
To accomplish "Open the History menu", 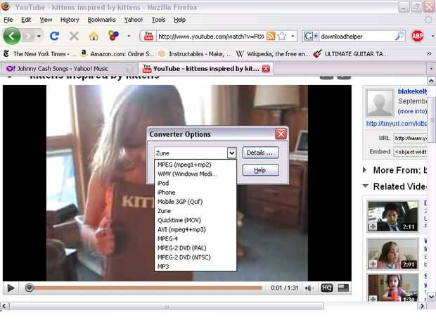I will coord(70,20).
